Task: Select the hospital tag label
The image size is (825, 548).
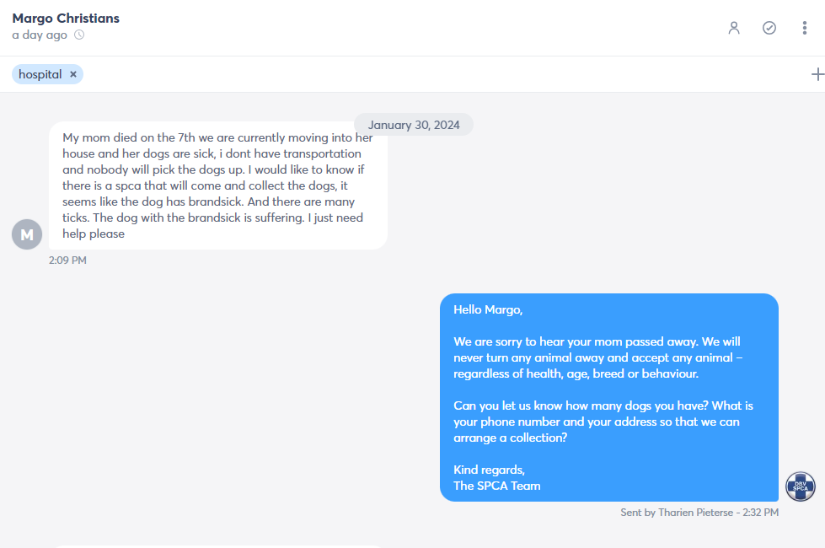Action: point(40,74)
